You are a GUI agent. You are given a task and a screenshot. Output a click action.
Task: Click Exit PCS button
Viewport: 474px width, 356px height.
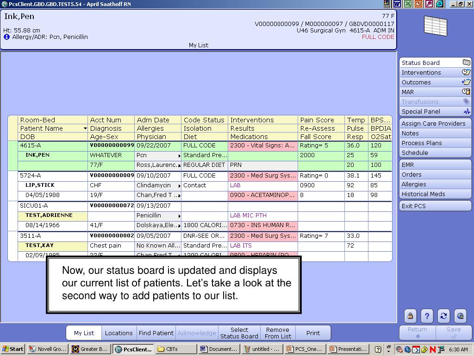(x=435, y=206)
